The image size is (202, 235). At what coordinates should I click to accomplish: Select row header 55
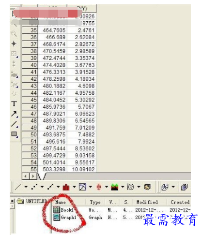[x=30, y=169]
